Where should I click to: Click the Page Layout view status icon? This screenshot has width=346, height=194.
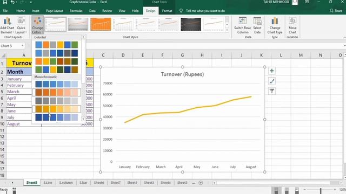pyautogui.click(x=287, y=190)
